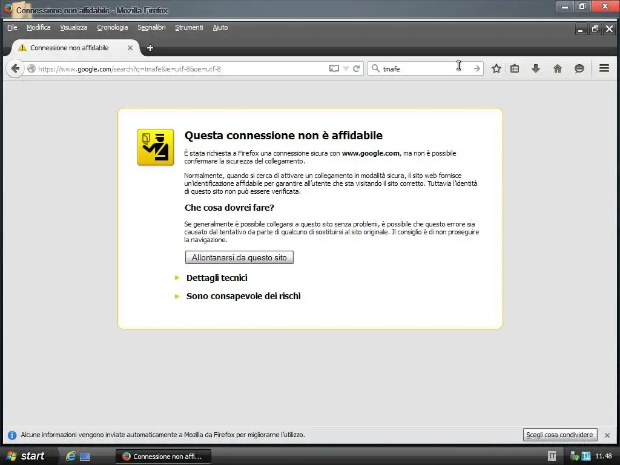Click the search field containing tmafe
The width and height of the screenshot is (620, 465).
click(x=425, y=69)
